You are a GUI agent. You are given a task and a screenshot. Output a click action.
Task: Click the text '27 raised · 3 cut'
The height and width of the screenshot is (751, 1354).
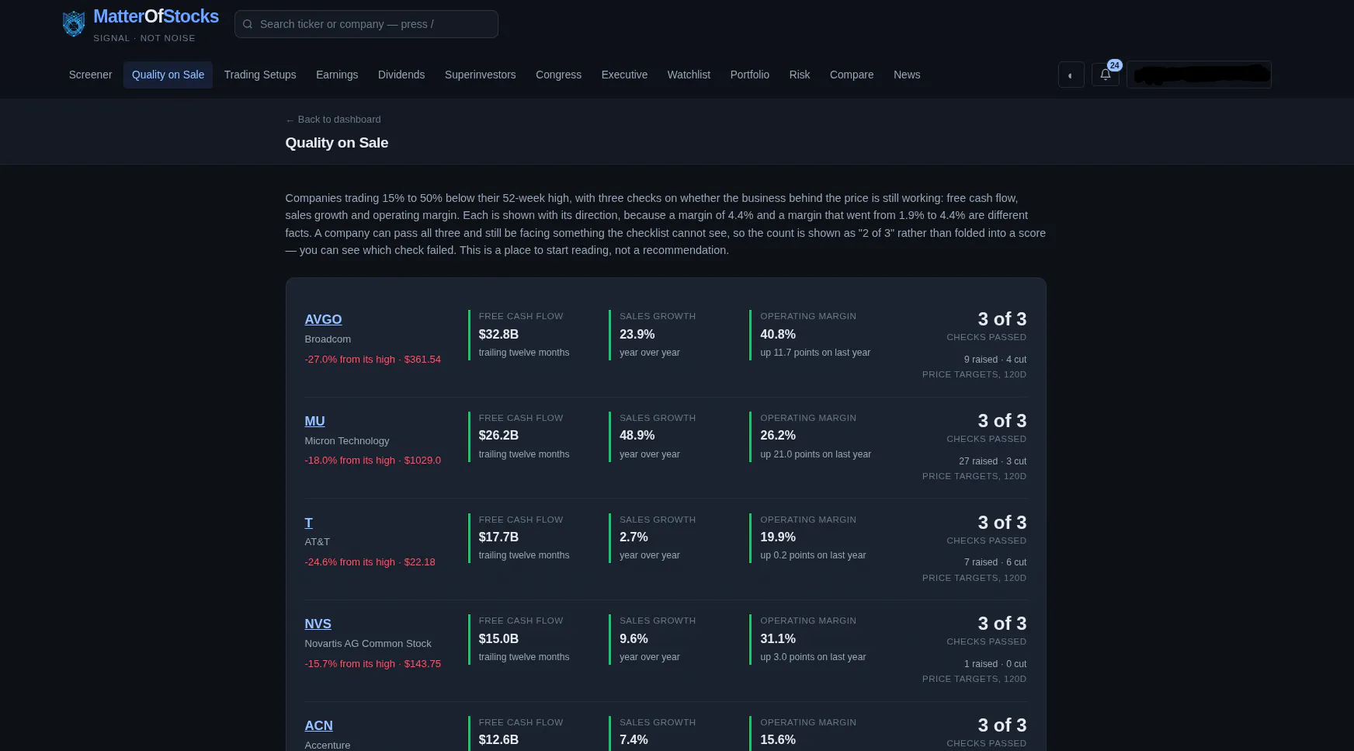[x=992, y=461]
